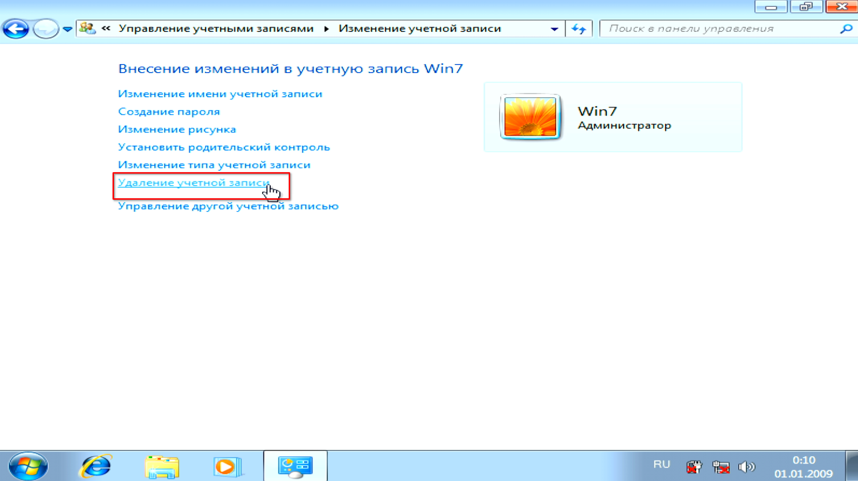Click the volume speaker tray icon
The height and width of the screenshot is (481, 858).
pyautogui.click(x=746, y=467)
